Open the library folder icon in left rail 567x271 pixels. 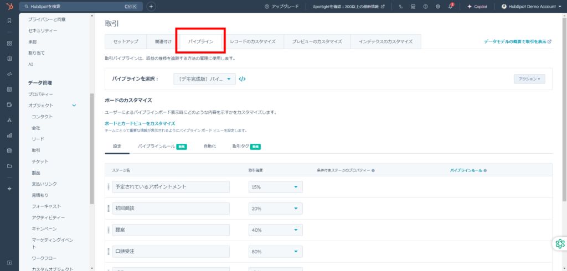[9, 166]
